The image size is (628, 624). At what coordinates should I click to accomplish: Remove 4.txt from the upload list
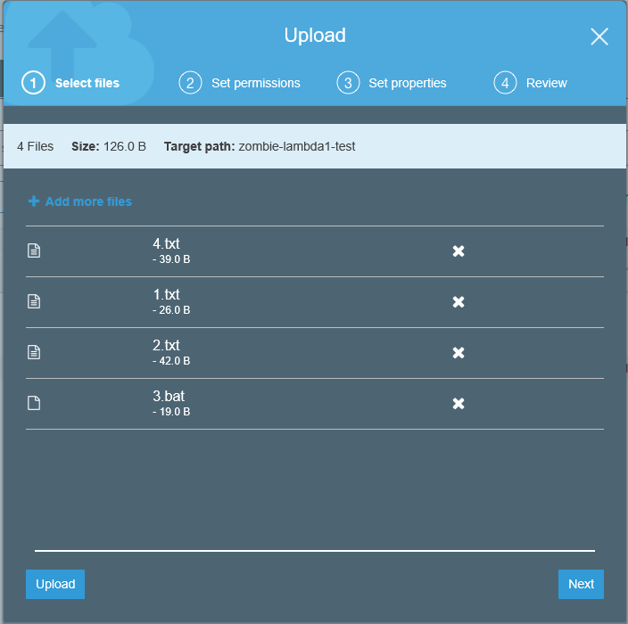tap(458, 251)
